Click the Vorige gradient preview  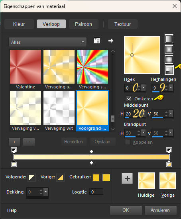168,181
